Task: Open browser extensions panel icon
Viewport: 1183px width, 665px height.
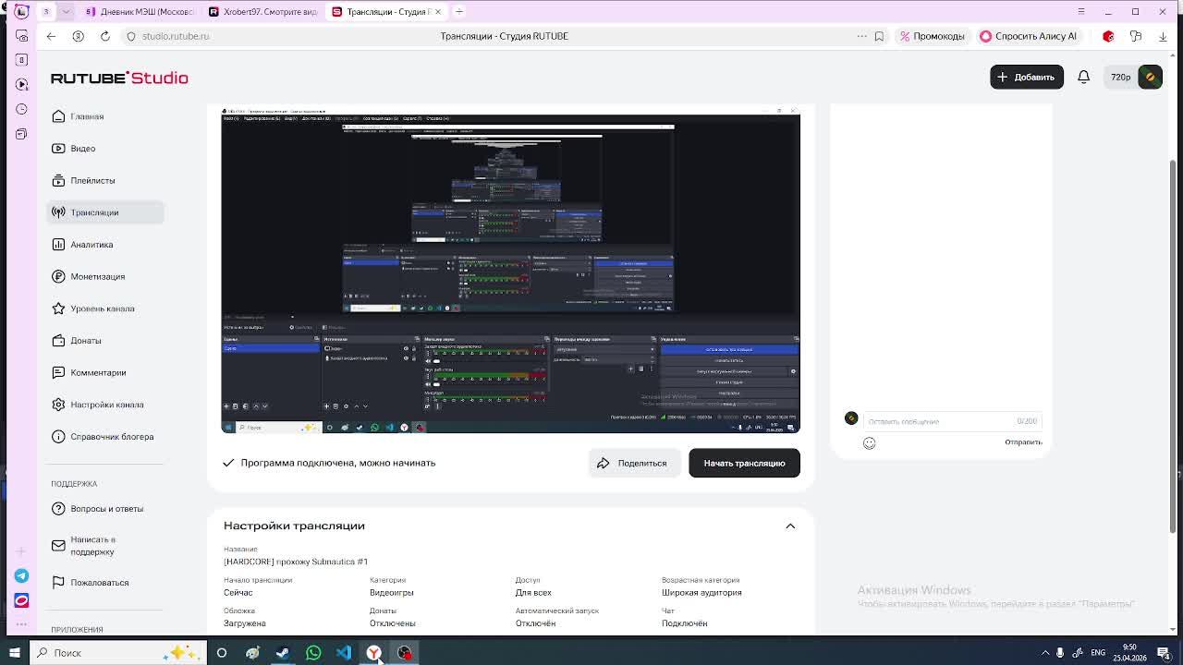Action: tap(1136, 36)
